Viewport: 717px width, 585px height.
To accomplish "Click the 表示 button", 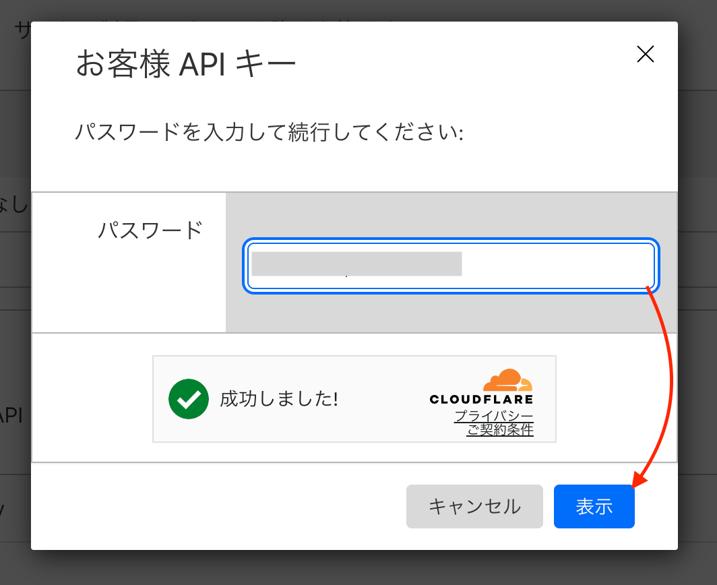I will pos(594,506).
